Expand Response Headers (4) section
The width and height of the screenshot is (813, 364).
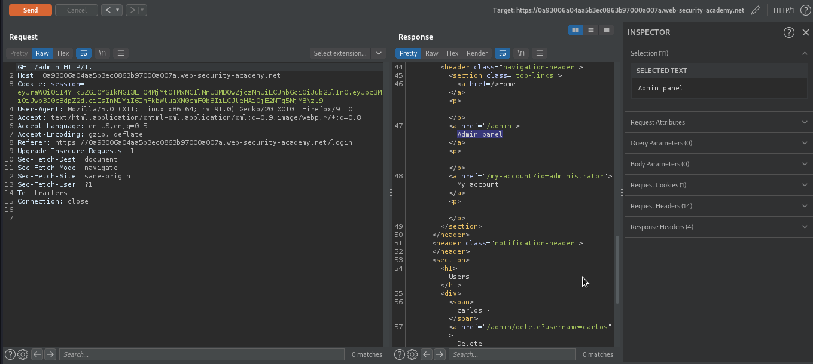[x=718, y=227]
